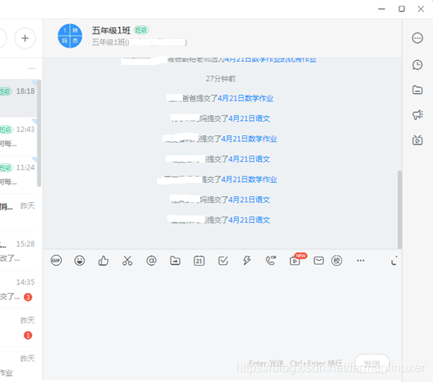433x382 pixels.
Task: Open the emoji smiley picker
Action: click(80, 261)
